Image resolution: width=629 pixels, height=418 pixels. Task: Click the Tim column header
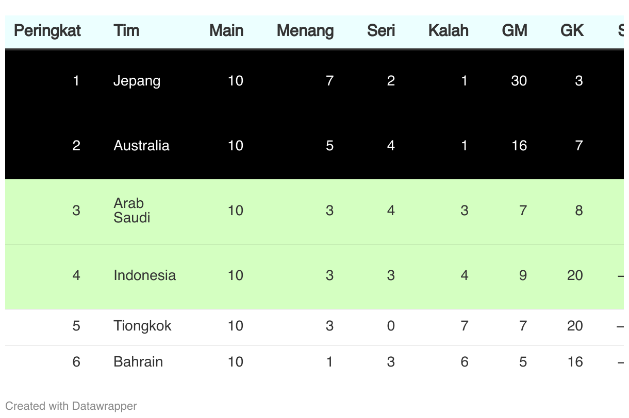(126, 31)
